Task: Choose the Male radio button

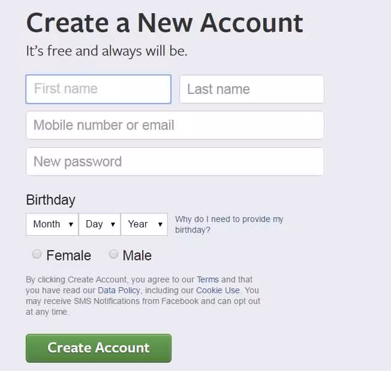Action: pyautogui.click(x=113, y=254)
